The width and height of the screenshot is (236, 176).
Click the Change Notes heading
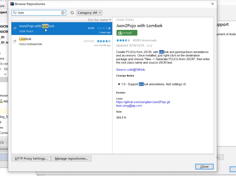point(125,76)
